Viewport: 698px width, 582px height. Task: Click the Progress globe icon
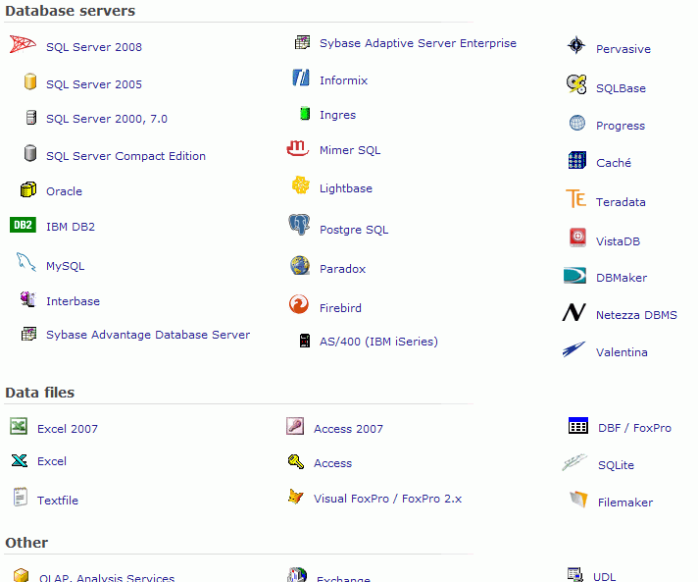(x=577, y=123)
